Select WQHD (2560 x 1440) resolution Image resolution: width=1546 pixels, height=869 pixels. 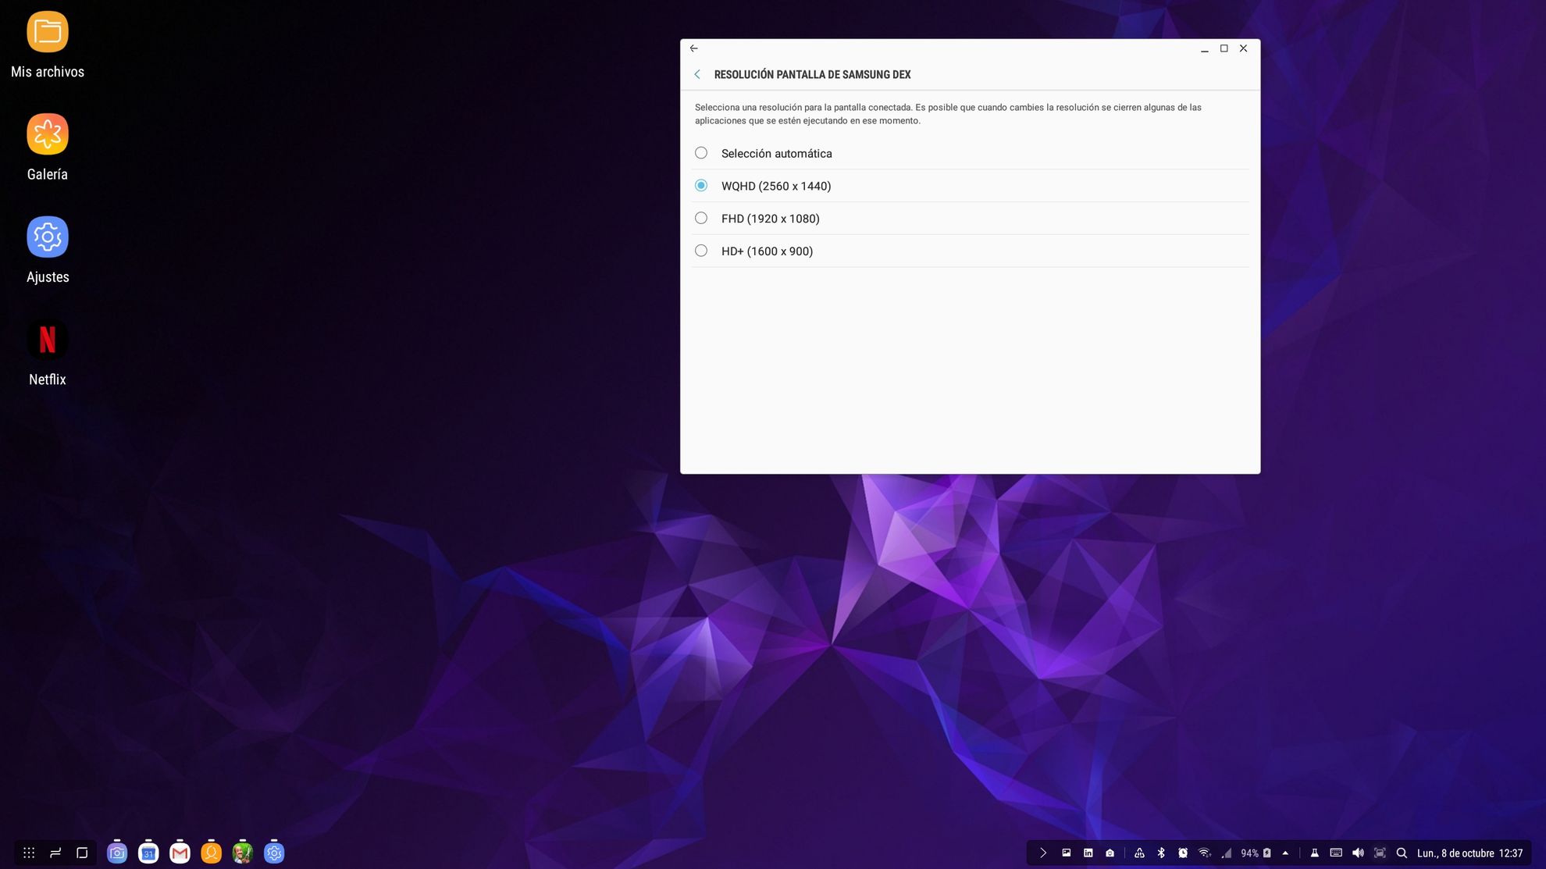click(x=970, y=186)
